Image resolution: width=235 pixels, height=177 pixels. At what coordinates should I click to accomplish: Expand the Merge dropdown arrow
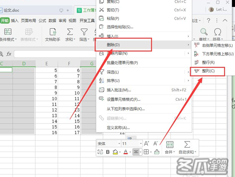[174, 152]
